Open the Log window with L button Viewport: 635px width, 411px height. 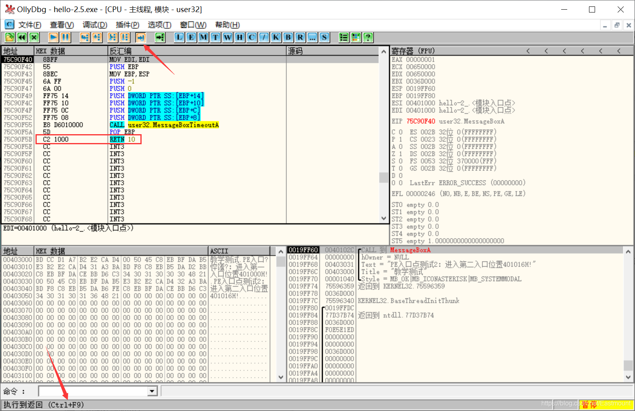(179, 37)
